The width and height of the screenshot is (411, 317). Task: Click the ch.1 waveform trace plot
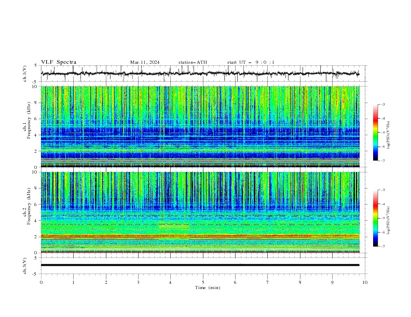(200, 74)
